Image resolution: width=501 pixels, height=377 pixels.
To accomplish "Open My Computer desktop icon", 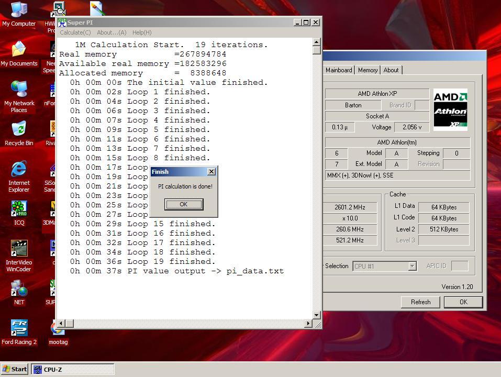I will click(19, 14).
